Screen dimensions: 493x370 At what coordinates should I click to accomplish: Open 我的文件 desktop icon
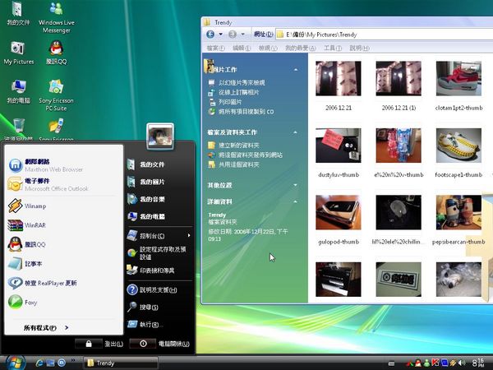[x=19, y=14]
